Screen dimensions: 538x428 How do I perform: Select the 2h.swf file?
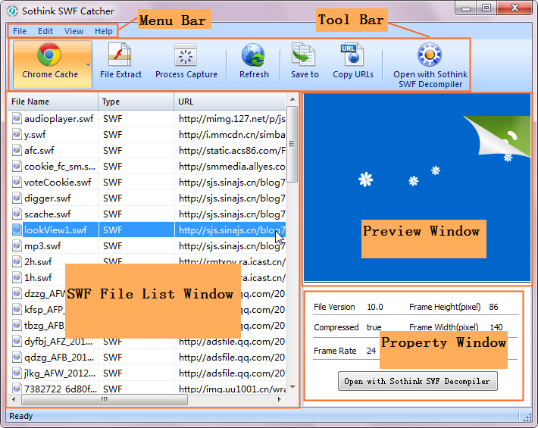pos(147,261)
